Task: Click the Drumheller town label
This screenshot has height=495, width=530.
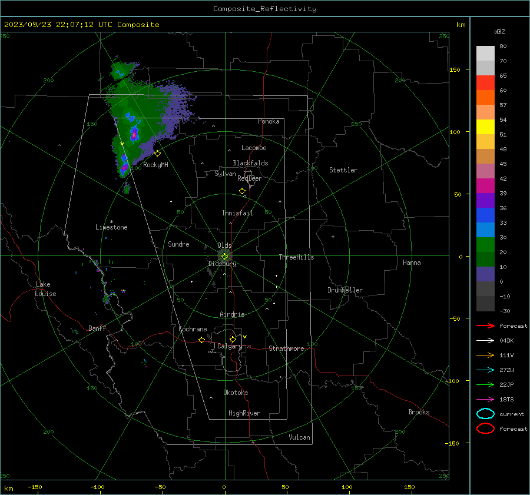Action: coord(345,290)
